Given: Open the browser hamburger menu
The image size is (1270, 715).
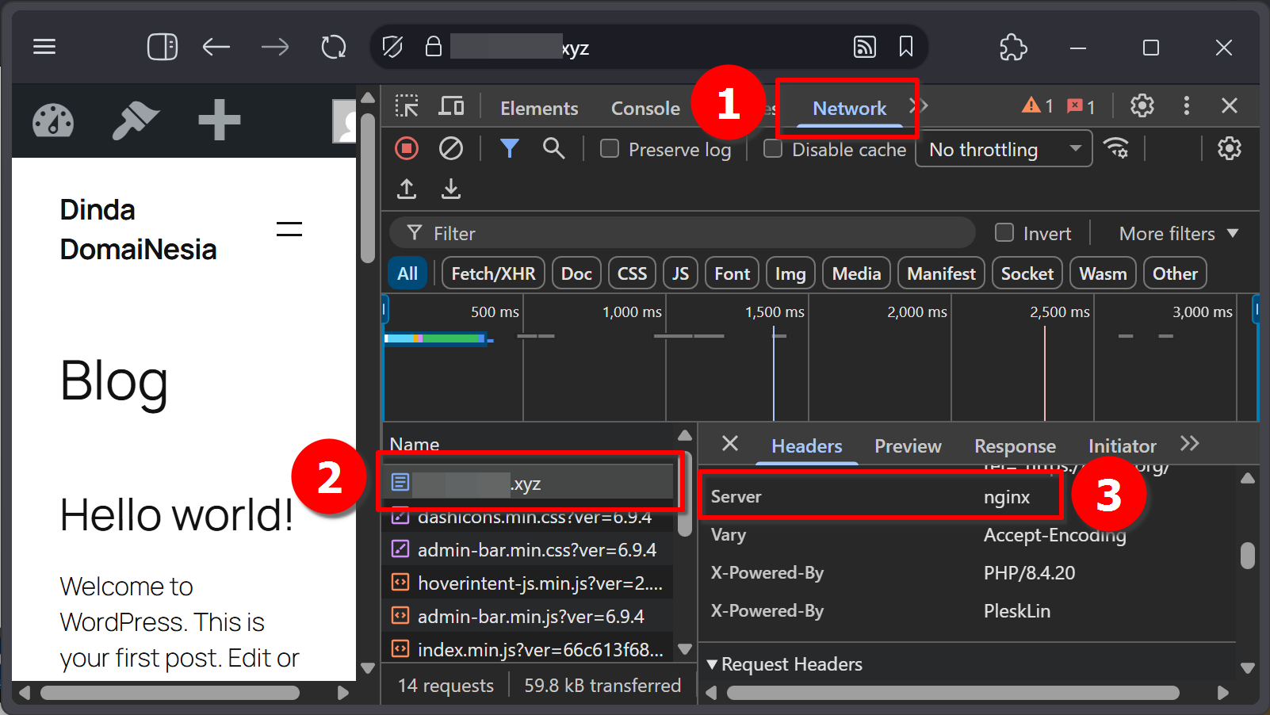Looking at the screenshot, I should [x=44, y=47].
